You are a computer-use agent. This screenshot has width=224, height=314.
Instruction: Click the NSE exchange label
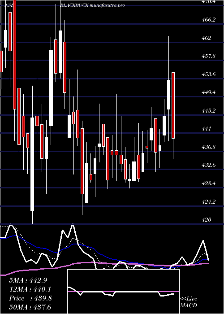9,5
